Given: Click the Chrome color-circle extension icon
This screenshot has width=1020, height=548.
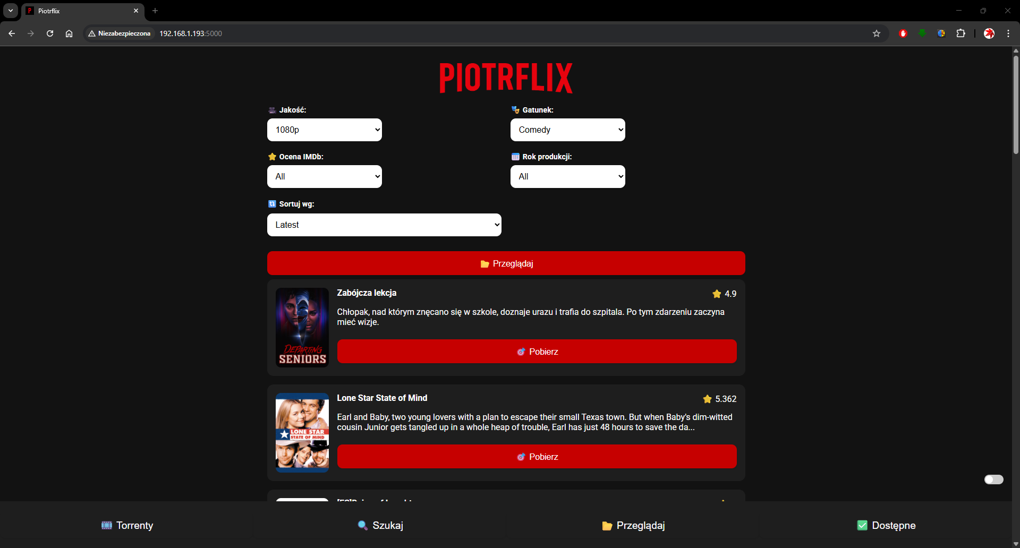Looking at the screenshot, I should [x=941, y=33].
